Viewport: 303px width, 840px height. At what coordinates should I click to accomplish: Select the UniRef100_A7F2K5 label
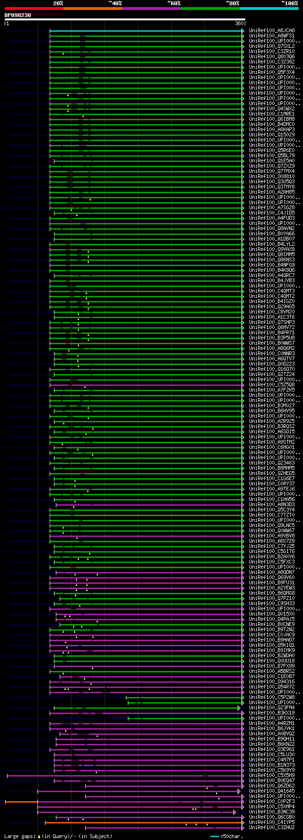[x=272, y=390]
